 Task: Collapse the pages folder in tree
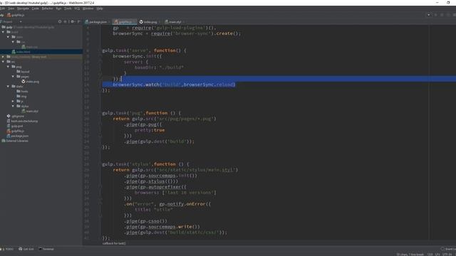point(13,76)
